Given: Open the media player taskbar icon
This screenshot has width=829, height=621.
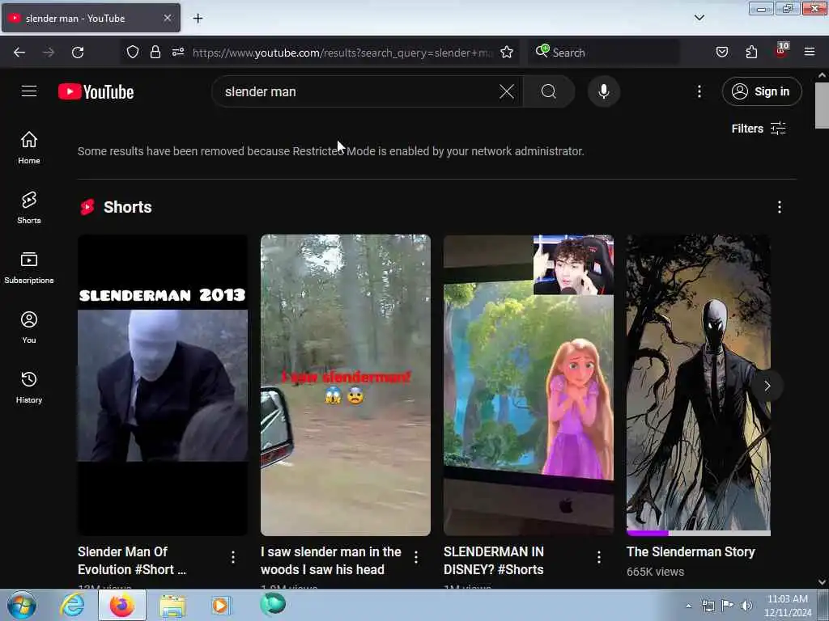Looking at the screenshot, I should (x=220, y=605).
